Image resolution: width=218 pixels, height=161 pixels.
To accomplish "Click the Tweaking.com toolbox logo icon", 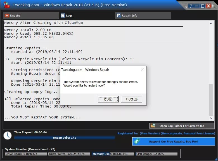I will 6,5.
